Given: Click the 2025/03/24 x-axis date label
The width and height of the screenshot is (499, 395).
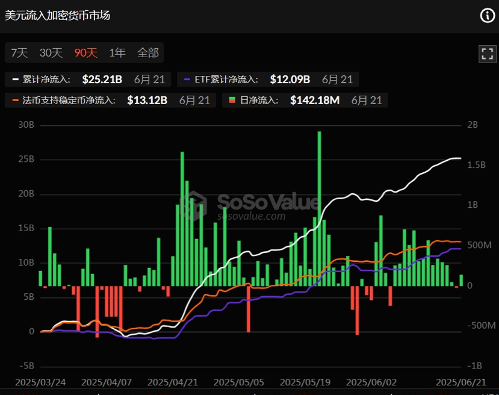Looking at the screenshot, I should (x=40, y=382).
